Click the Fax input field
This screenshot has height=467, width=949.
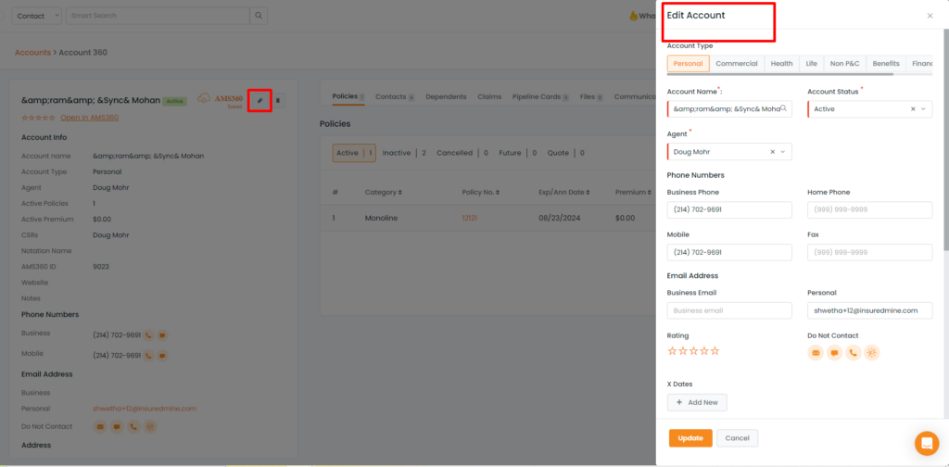(x=869, y=252)
